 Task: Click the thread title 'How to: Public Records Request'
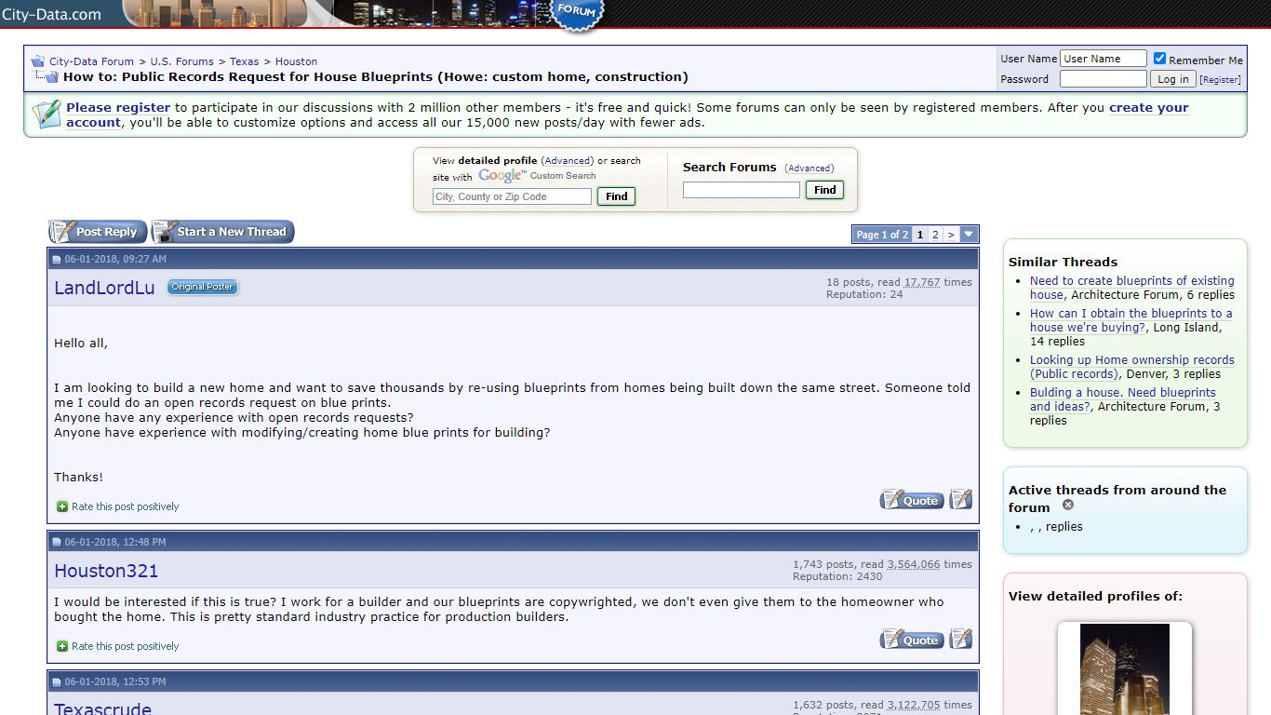[x=376, y=77]
